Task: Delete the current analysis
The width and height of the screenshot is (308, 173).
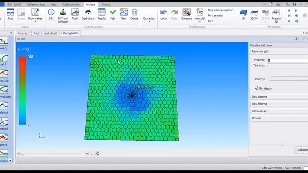Action: click(134, 14)
